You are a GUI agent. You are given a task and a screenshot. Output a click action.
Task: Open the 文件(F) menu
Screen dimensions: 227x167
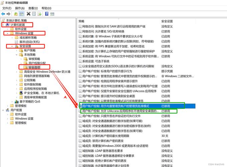[x=7, y=8]
